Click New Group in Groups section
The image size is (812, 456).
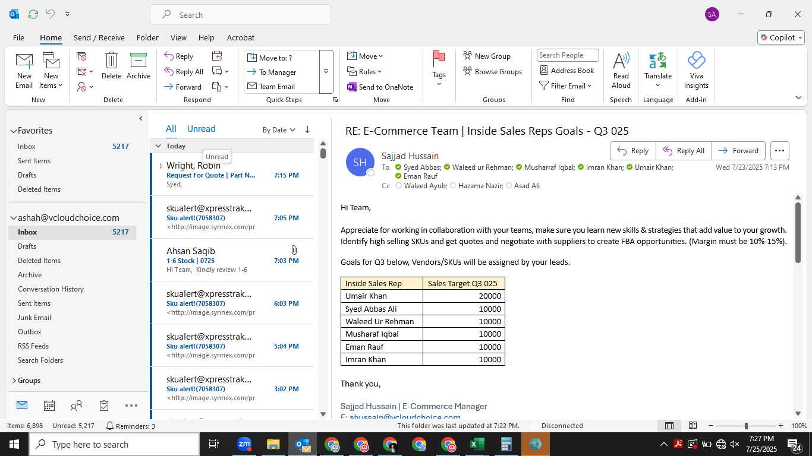tap(487, 56)
